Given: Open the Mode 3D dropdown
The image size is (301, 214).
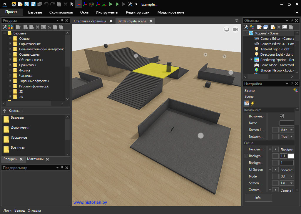Looking at the screenshot, I should point(287,176).
